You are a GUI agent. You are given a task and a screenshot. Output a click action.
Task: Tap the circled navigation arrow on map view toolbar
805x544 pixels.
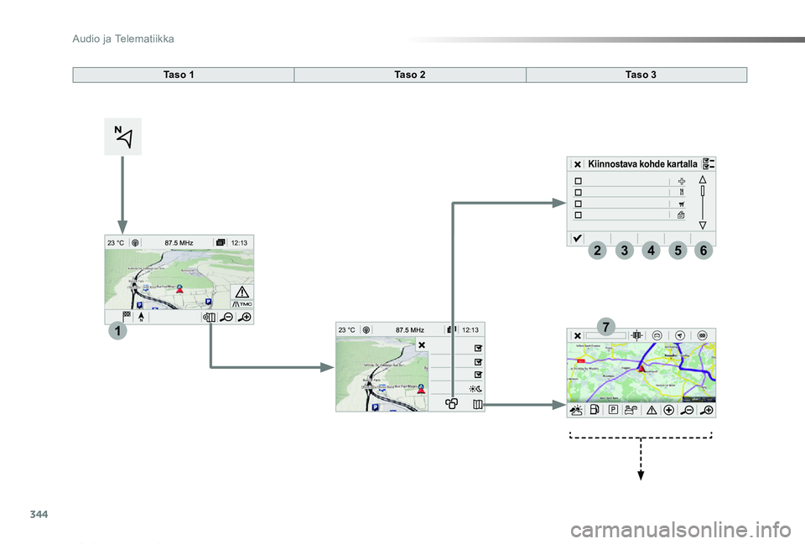tap(680, 335)
